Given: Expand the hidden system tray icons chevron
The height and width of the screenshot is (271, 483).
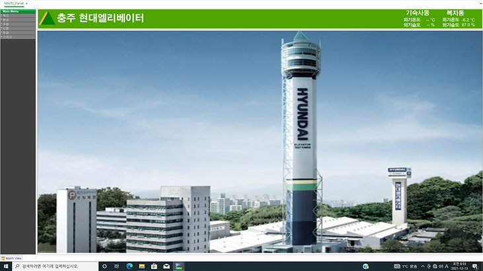Looking at the screenshot, I should tap(423, 266).
